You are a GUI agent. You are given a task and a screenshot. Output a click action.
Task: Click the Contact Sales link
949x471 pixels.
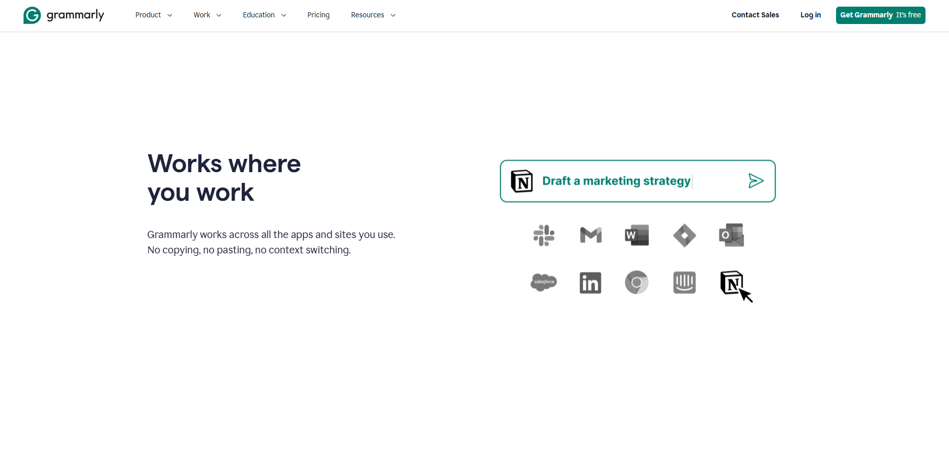point(755,15)
